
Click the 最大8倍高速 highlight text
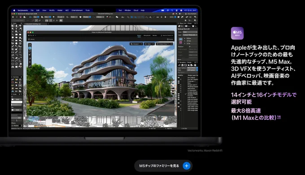point(246,111)
